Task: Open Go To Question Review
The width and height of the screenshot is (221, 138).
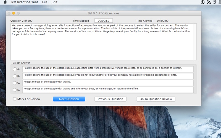Action: point(156,99)
